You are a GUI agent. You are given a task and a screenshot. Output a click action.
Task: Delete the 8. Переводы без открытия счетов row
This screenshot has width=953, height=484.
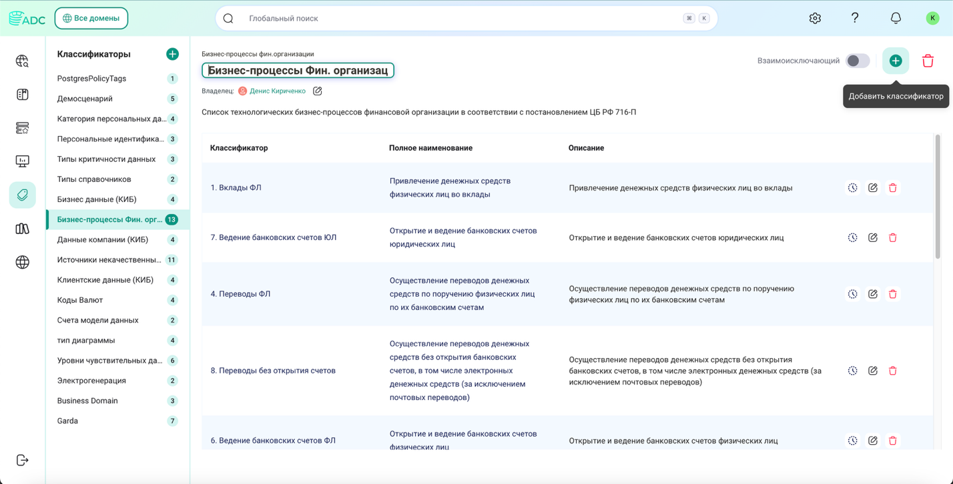[893, 371]
